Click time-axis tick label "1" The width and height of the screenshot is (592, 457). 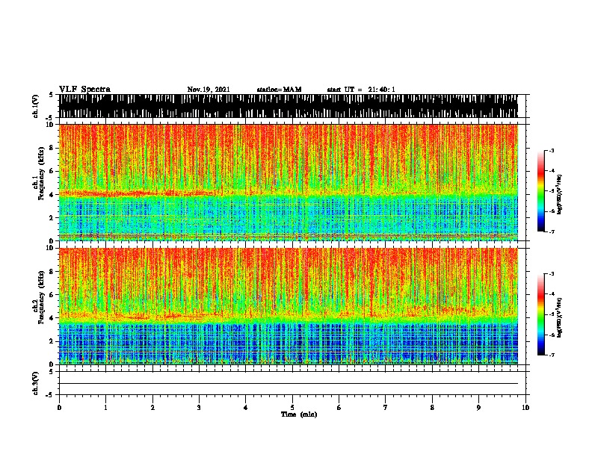click(105, 408)
